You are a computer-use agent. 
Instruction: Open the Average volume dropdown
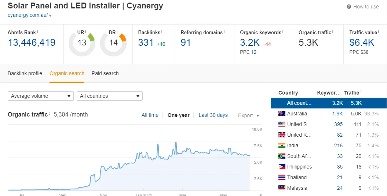[41, 96]
